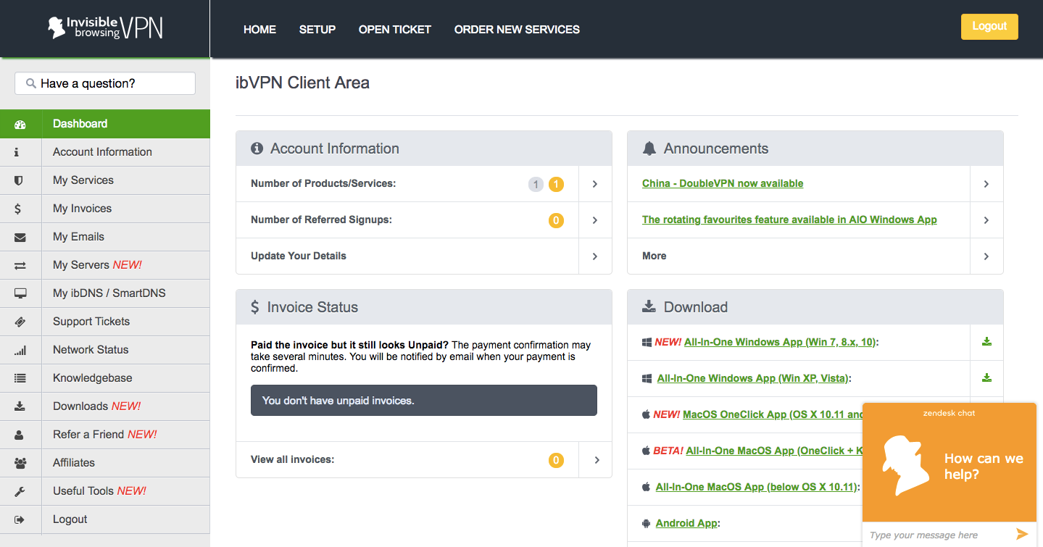This screenshot has width=1043, height=547.
Task: Click the group icon for Affiliates
Action: 20,463
